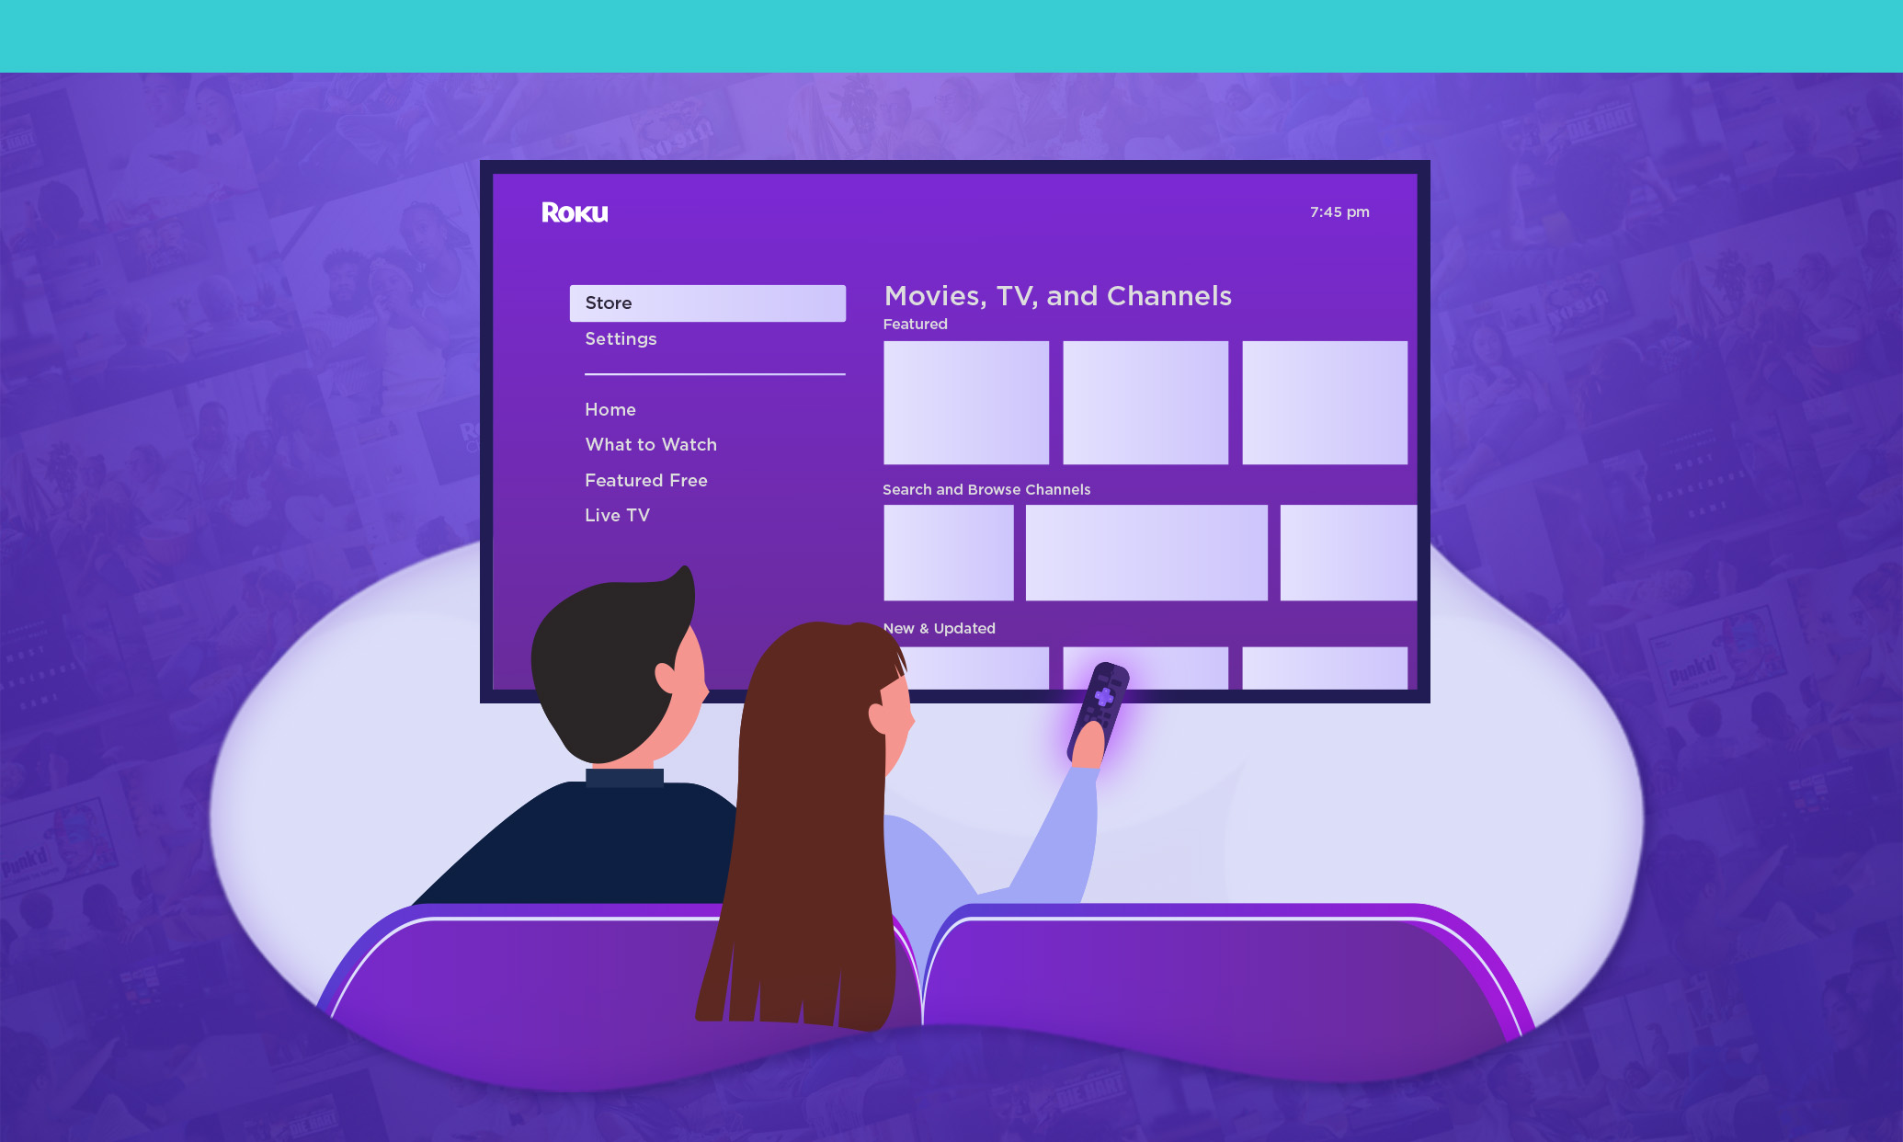Select the Featured Free icon
The image size is (1903, 1142).
[647, 478]
